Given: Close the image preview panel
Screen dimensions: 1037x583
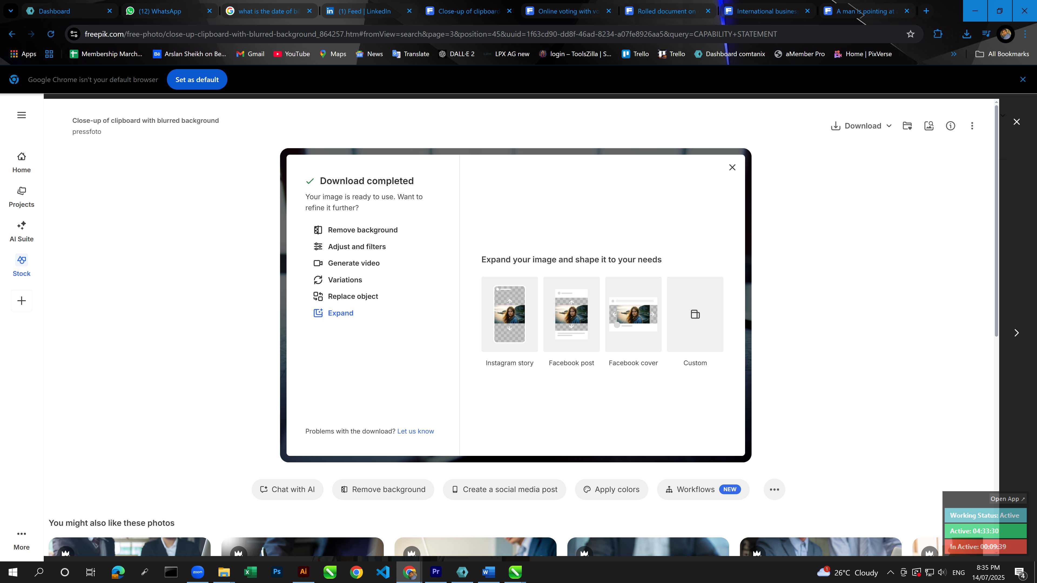Looking at the screenshot, I should tap(1017, 122).
